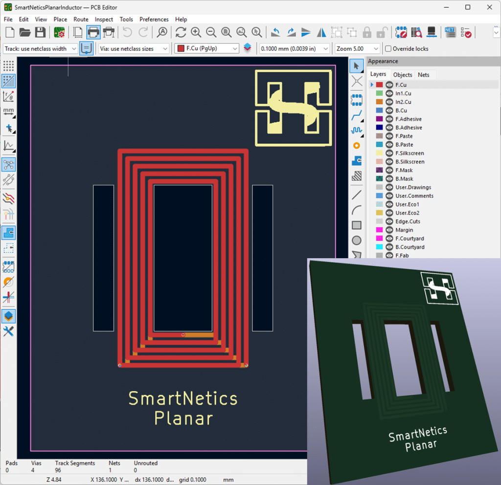The image size is (501, 485).
Task: Select the Draw Arc tool
Action: click(356, 210)
